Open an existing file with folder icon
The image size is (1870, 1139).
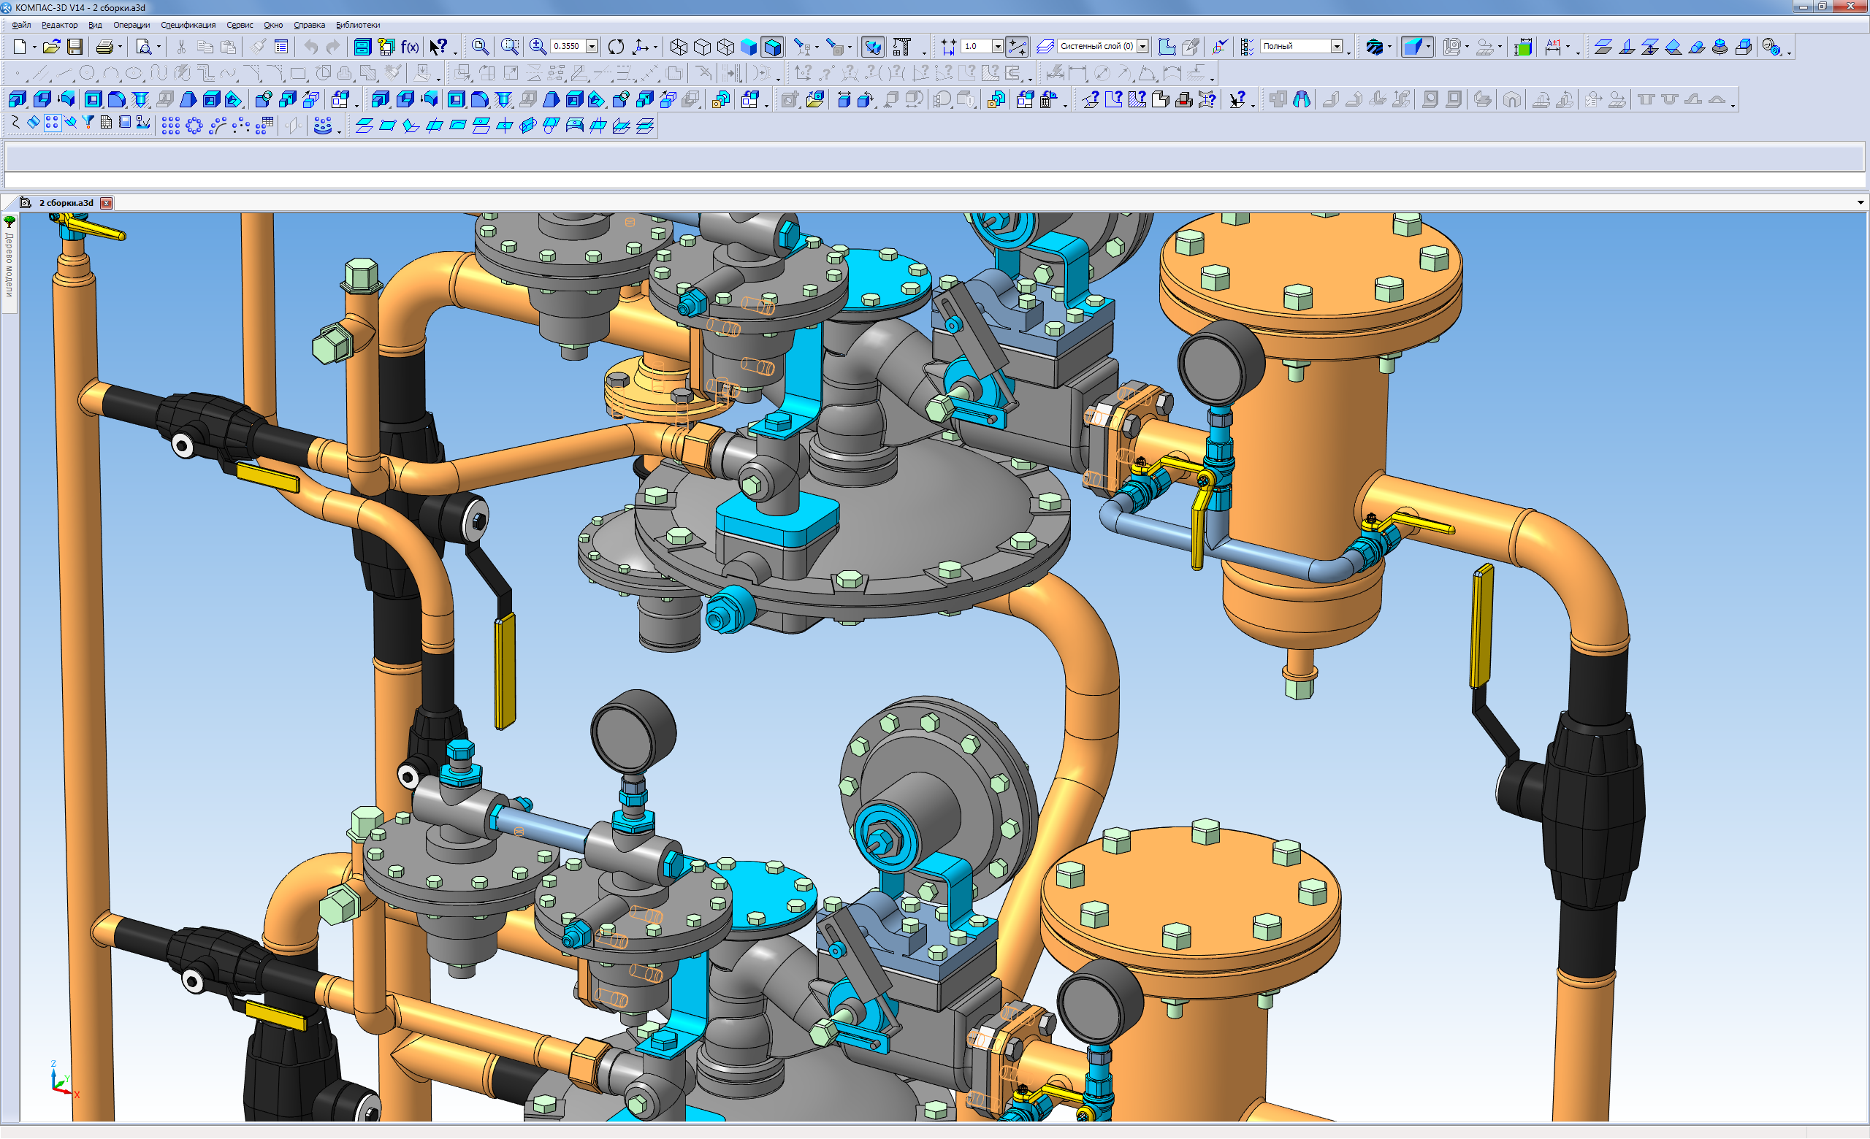(51, 47)
